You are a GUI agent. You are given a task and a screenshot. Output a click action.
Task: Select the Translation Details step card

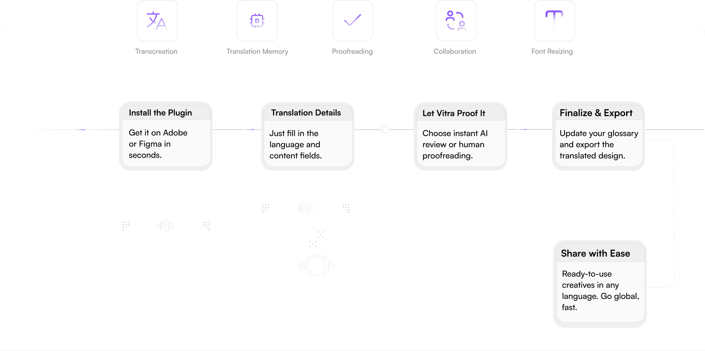(x=308, y=136)
